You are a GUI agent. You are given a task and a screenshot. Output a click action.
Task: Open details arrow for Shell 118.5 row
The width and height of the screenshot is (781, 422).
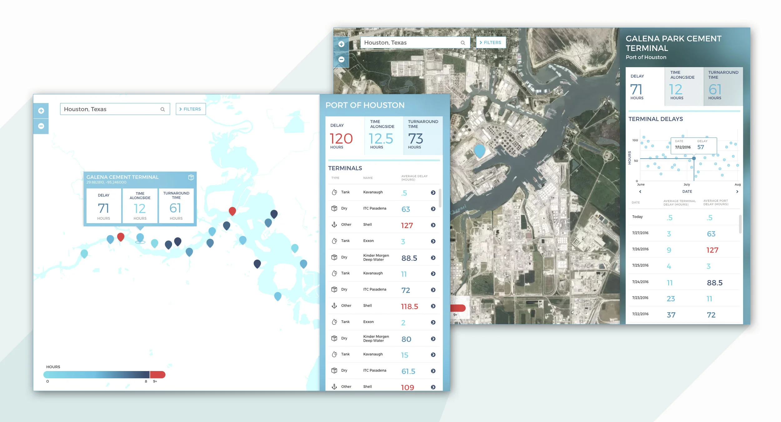pos(433,306)
